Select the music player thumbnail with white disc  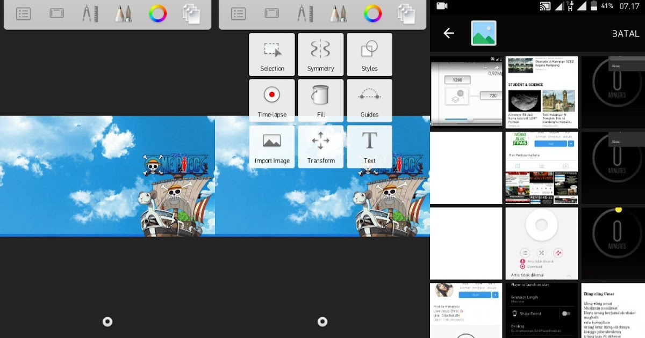(542, 244)
